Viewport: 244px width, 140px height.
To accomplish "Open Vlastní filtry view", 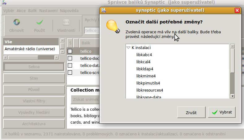I will click(34, 101).
